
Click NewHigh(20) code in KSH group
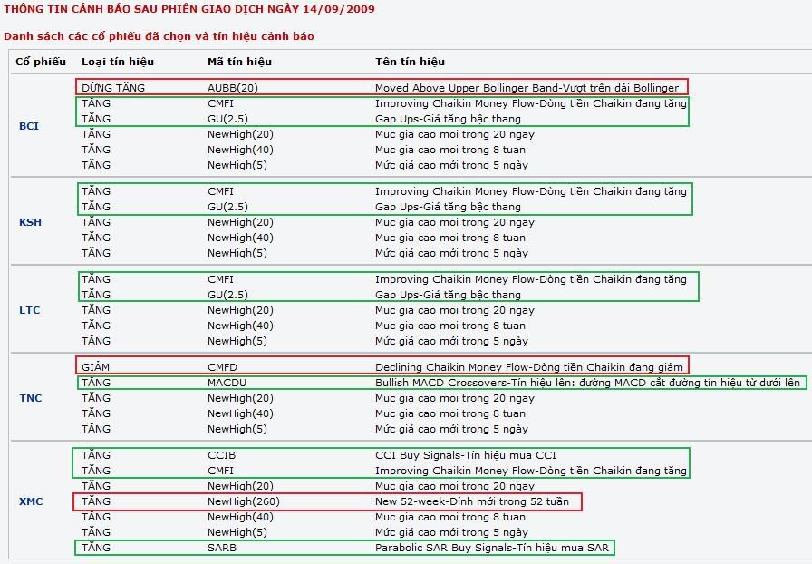point(240,222)
